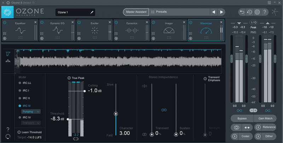This screenshot has height=143, width=283.
Task: Open the undo history clock icon
Action: pos(250,12)
